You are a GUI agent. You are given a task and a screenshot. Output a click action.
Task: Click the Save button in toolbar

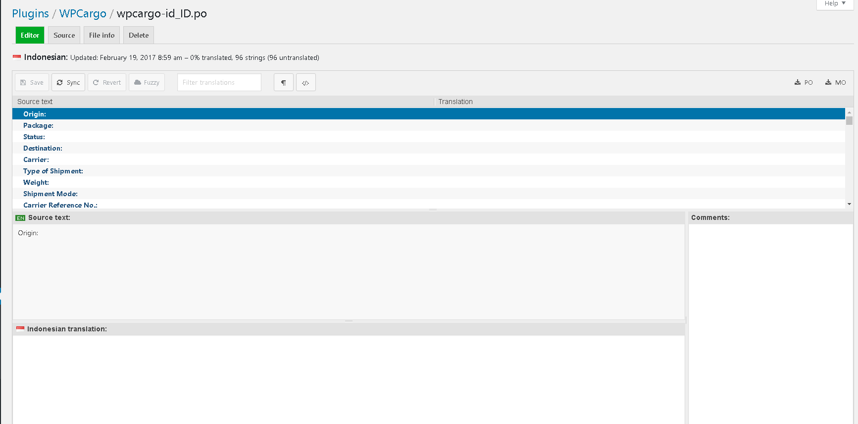pyautogui.click(x=32, y=82)
